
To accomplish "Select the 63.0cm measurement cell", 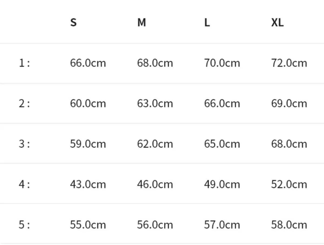I will point(155,104).
